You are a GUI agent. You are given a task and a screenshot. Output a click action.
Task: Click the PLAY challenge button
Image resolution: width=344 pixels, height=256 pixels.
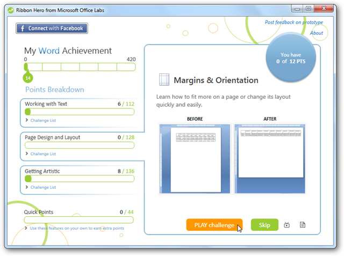coord(214,225)
